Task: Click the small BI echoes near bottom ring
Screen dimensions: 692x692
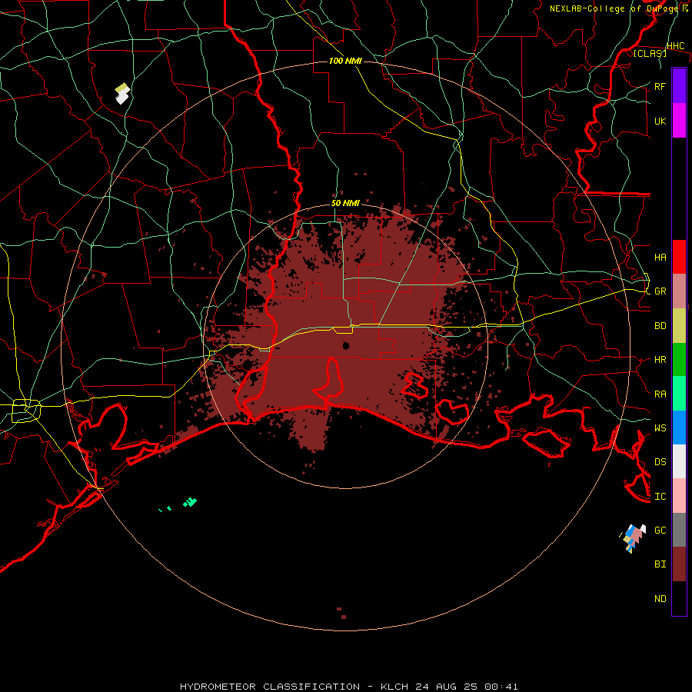Action: point(341,613)
